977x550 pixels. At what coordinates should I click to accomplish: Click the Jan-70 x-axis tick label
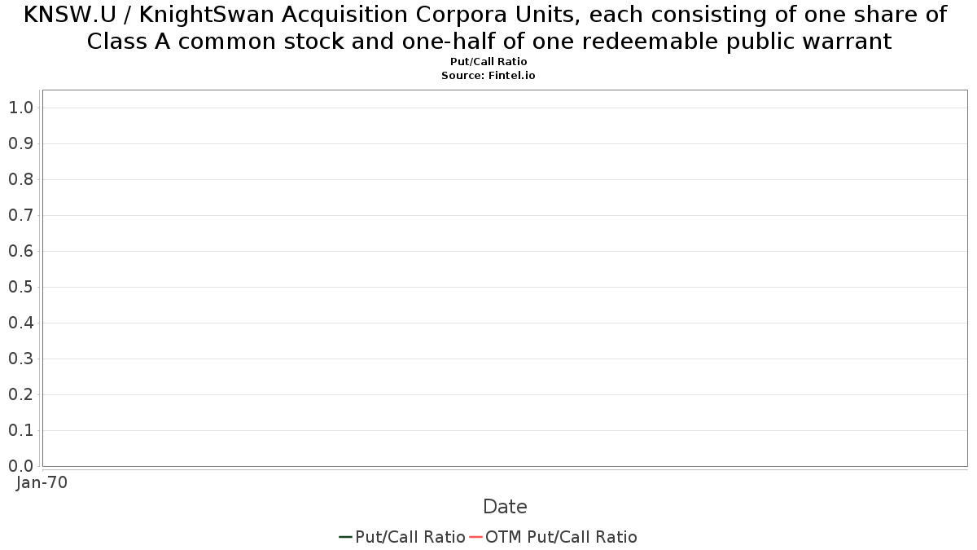42,482
